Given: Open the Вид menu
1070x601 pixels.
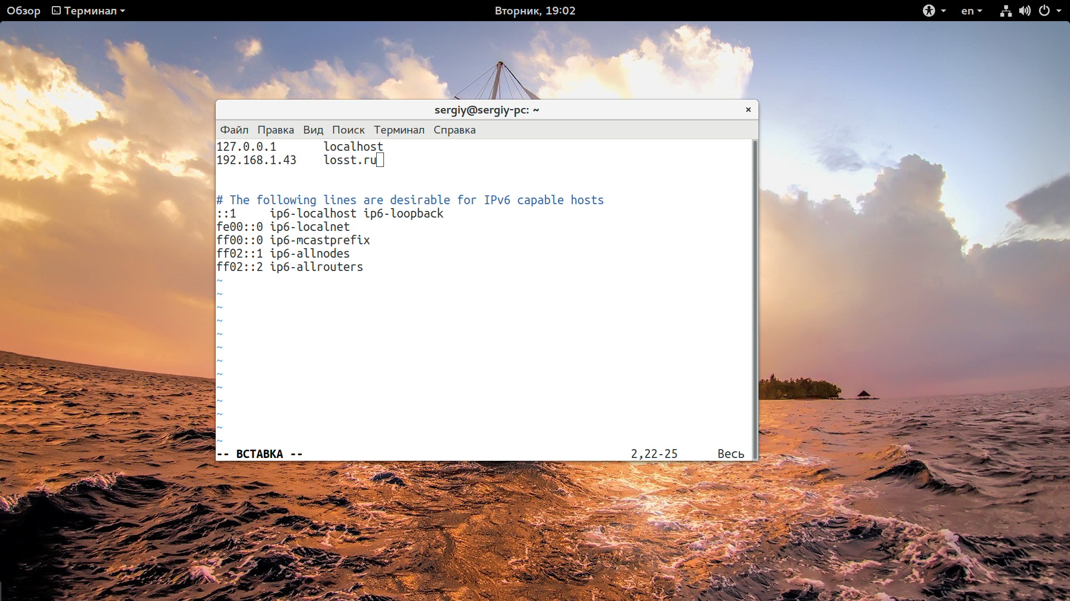Looking at the screenshot, I should 313,130.
